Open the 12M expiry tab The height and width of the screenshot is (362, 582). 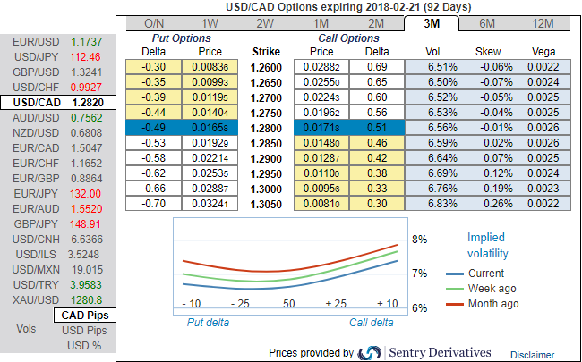point(542,22)
